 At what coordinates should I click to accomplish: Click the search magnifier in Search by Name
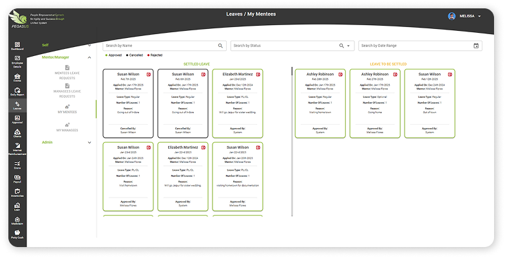(x=220, y=46)
